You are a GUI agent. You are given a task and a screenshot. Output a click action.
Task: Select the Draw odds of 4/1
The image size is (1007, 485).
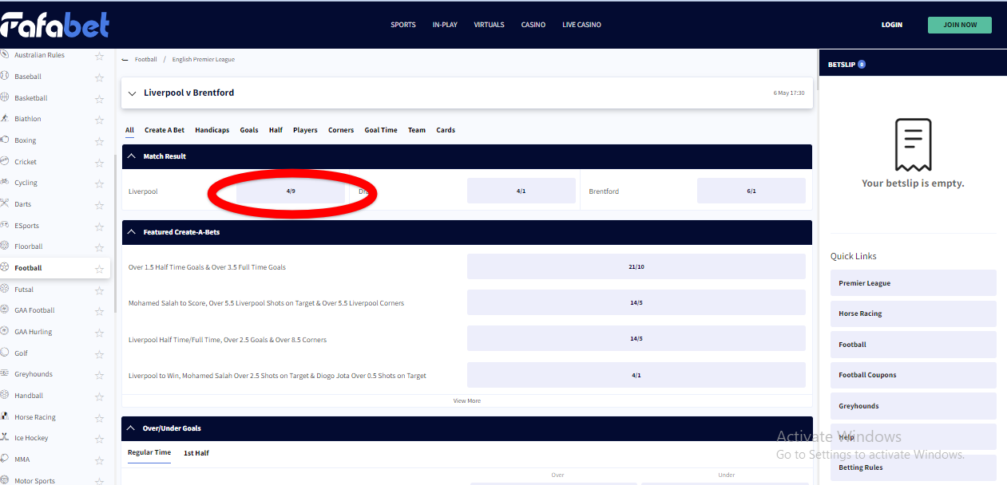pyautogui.click(x=521, y=191)
